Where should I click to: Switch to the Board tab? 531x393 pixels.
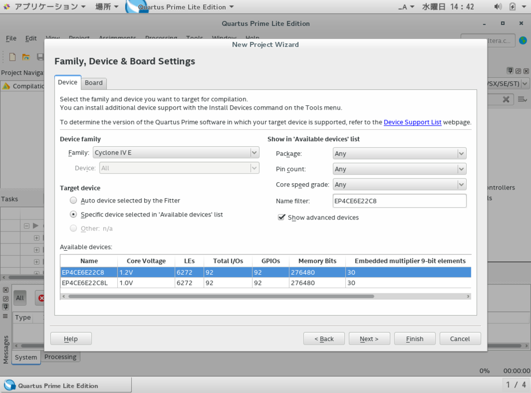click(94, 83)
